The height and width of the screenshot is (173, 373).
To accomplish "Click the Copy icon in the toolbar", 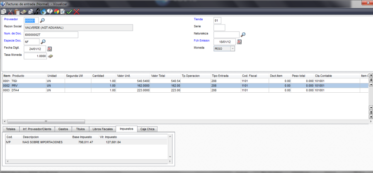I will (x=4, y=12).
